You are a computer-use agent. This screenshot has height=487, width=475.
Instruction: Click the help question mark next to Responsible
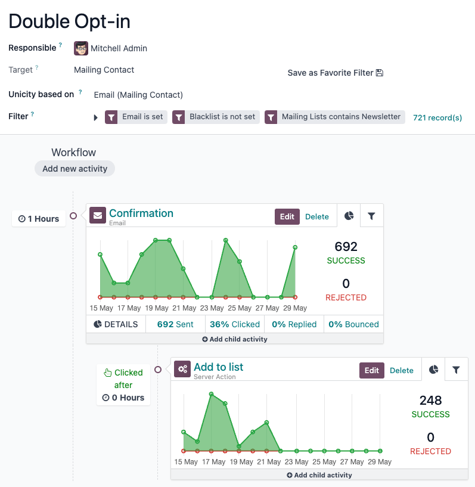coord(60,45)
